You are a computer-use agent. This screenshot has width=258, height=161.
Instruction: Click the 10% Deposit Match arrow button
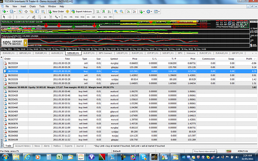click(25, 43)
